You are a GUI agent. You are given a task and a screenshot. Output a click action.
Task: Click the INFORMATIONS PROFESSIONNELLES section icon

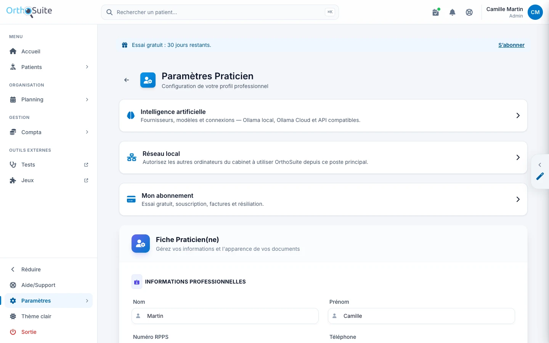pyautogui.click(x=137, y=282)
